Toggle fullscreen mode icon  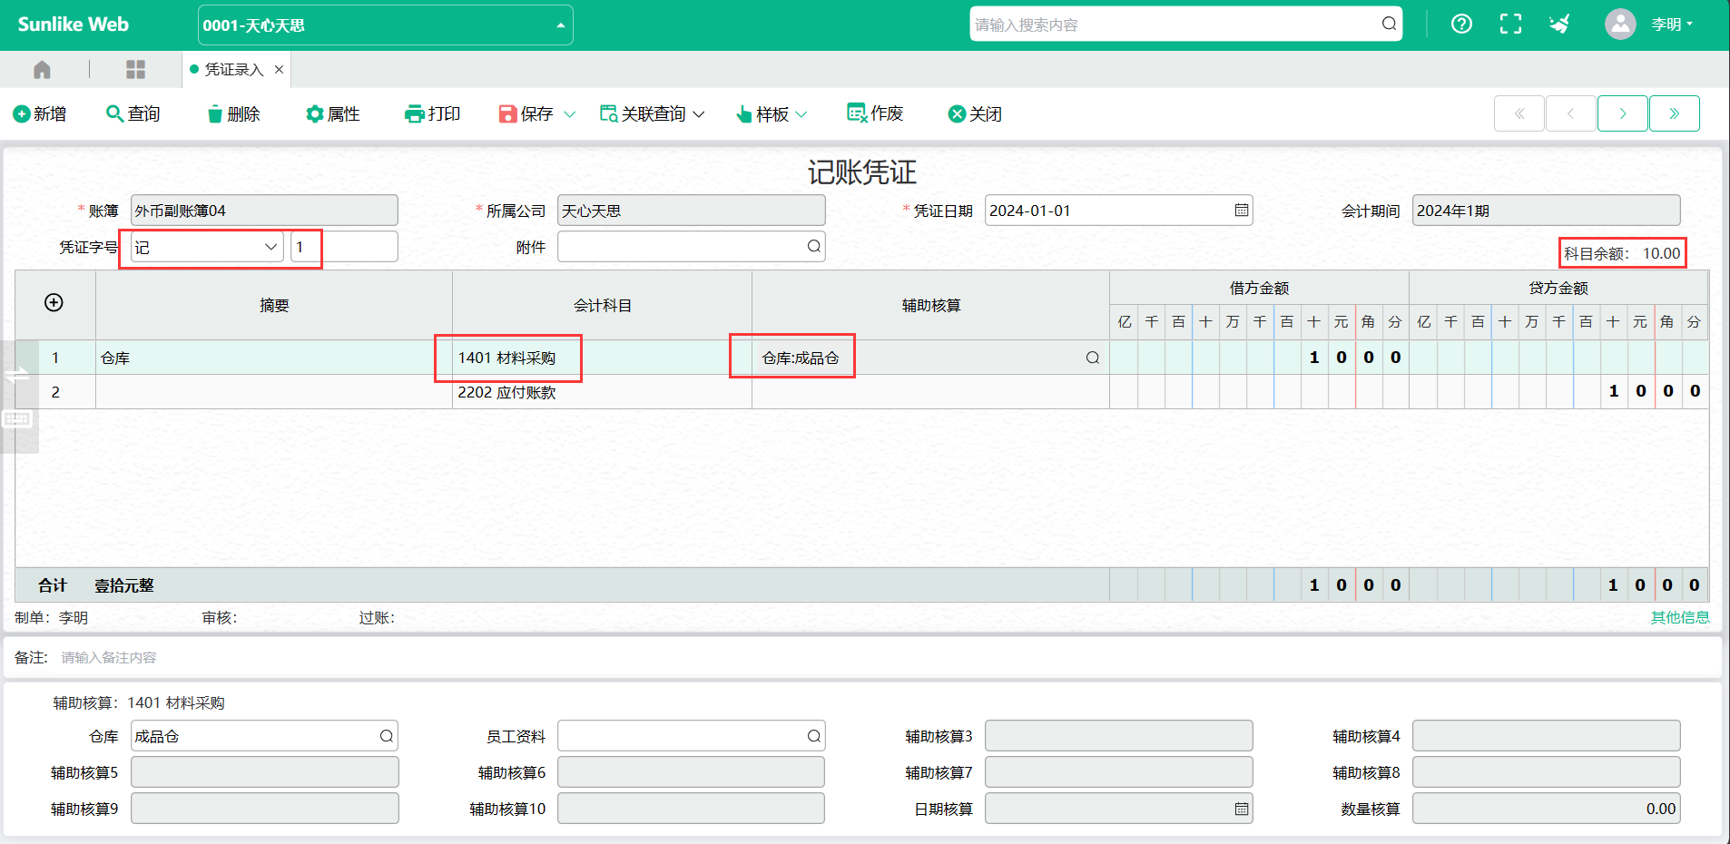(1510, 25)
